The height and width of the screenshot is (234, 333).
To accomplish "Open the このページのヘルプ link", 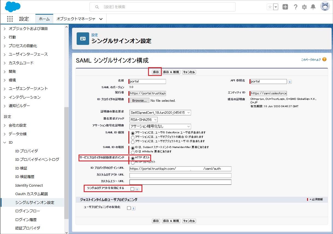I will 311,60.
